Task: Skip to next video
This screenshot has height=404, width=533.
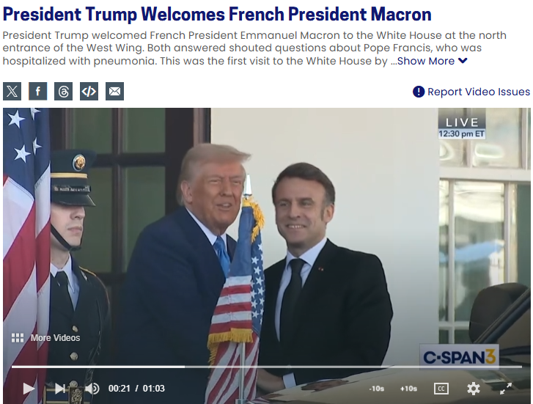Action: (60, 389)
